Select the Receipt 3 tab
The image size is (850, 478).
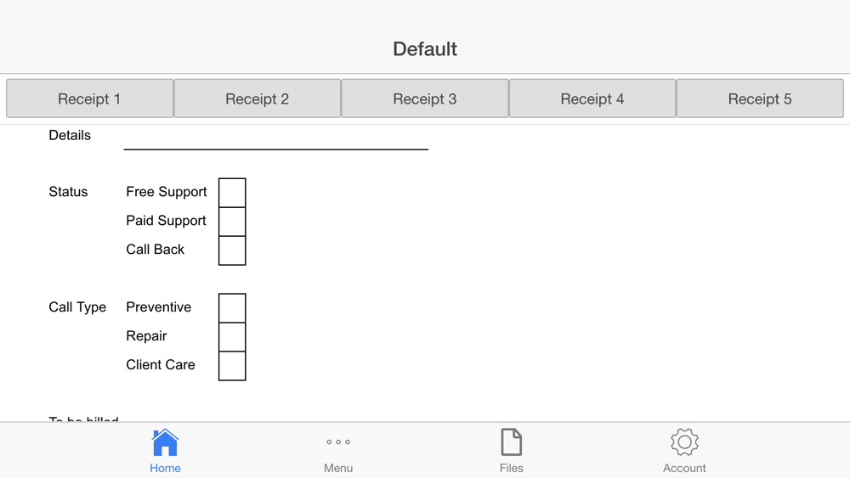coord(425,98)
